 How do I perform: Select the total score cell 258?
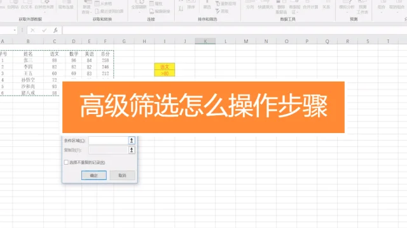(105, 60)
